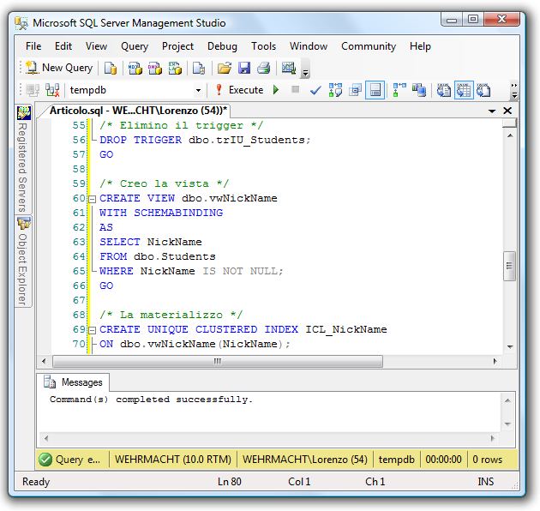This screenshot has height=511, width=540.
Task: Click the New Query button
Action: [x=59, y=68]
